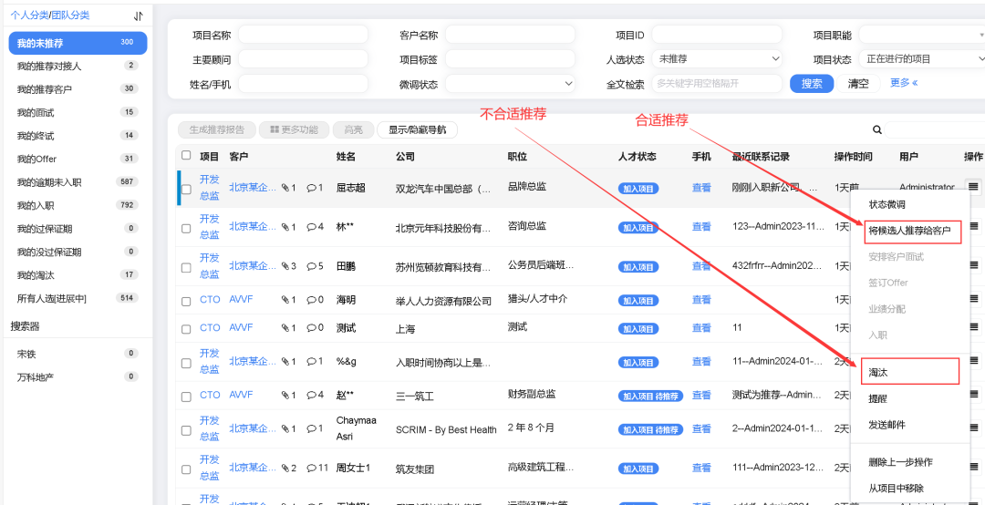Open the operation menu icon in the 田鹏 row
The width and height of the screenshot is (985, 505).
(975, 265)
